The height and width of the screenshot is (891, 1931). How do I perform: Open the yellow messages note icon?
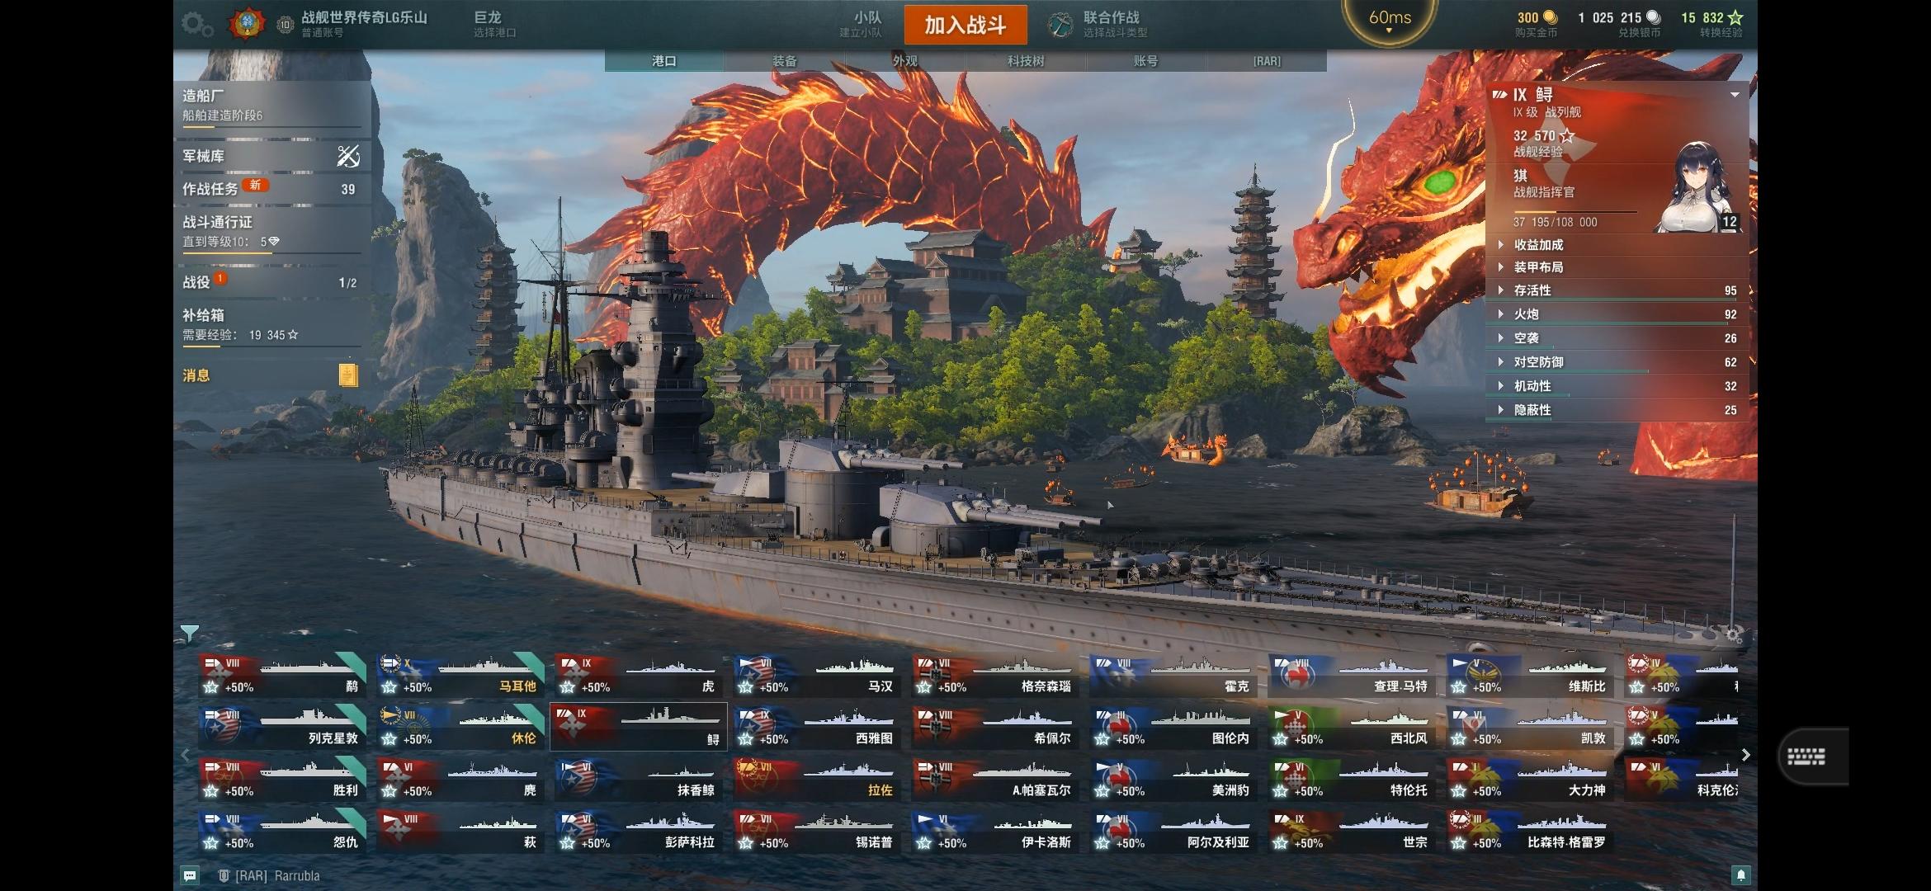[x=348, y=375]
